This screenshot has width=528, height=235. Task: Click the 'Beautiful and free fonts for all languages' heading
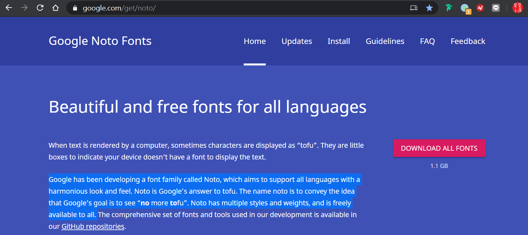pyautogui.click(x=208, y=107)
